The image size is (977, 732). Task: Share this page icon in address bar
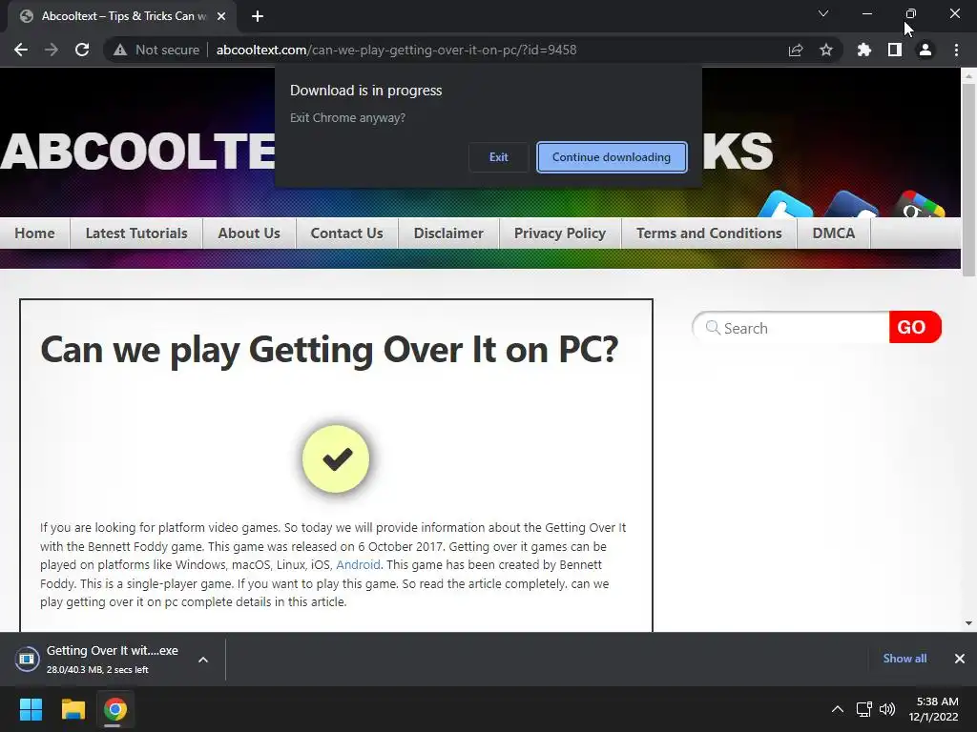[796, 50]
